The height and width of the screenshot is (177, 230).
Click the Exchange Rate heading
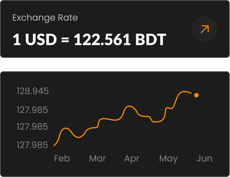click(x=45, y=17)
